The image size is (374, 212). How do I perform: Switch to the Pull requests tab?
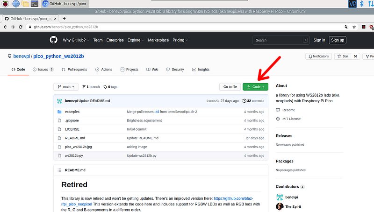[74, 69]
